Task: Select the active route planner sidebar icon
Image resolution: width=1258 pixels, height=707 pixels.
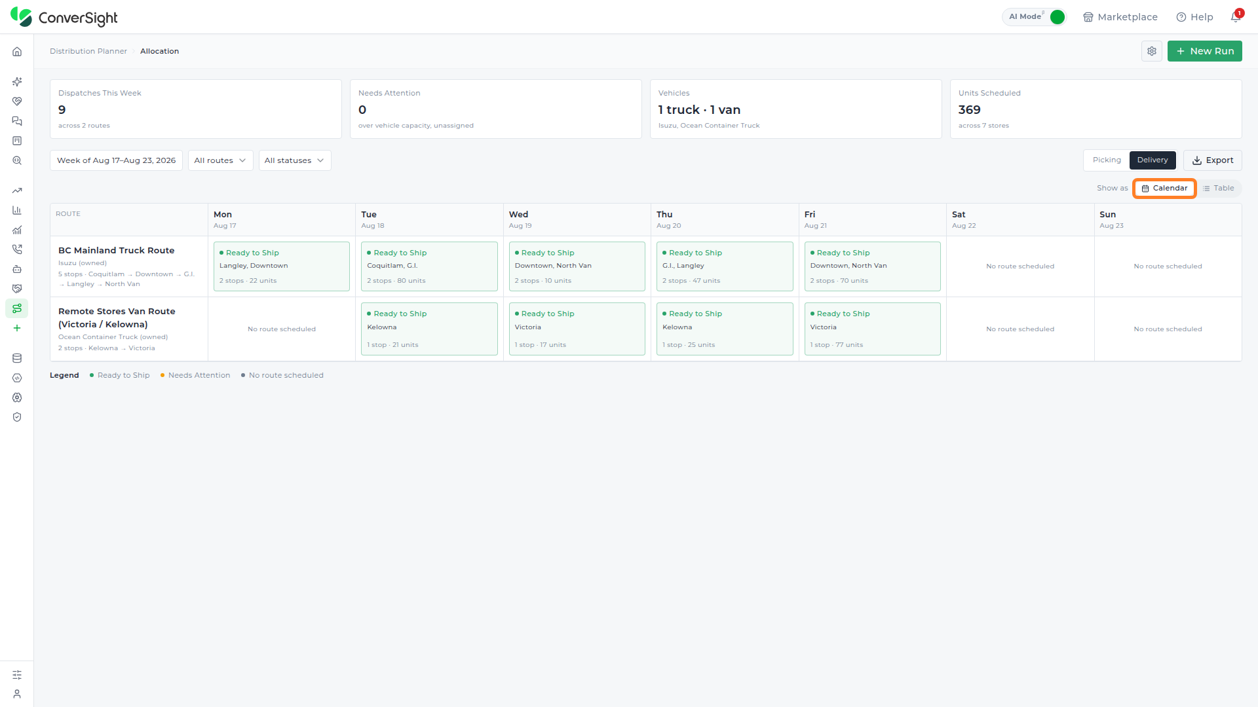Action: (17, 308)
